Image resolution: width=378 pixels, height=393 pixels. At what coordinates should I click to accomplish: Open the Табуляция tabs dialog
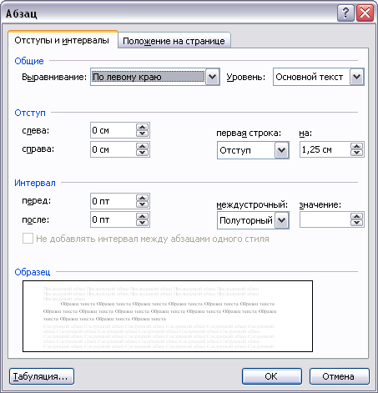pos(42,376)
